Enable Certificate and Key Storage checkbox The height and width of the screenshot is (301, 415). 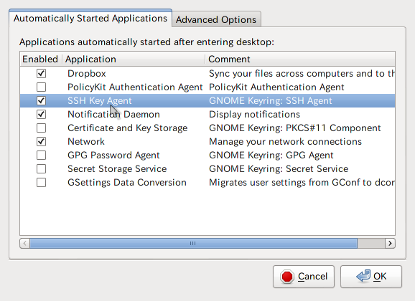pyautogui.click(x=41, y=128)
